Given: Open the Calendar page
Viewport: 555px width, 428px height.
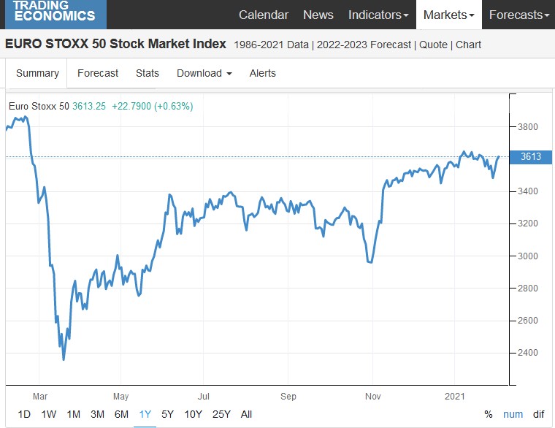Looking at the screenshot, I should click(x=264, y=15).
